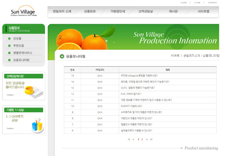Click green arrow bullet beside 신상품
The image size is (227, 156).
(x=10, y=39)
